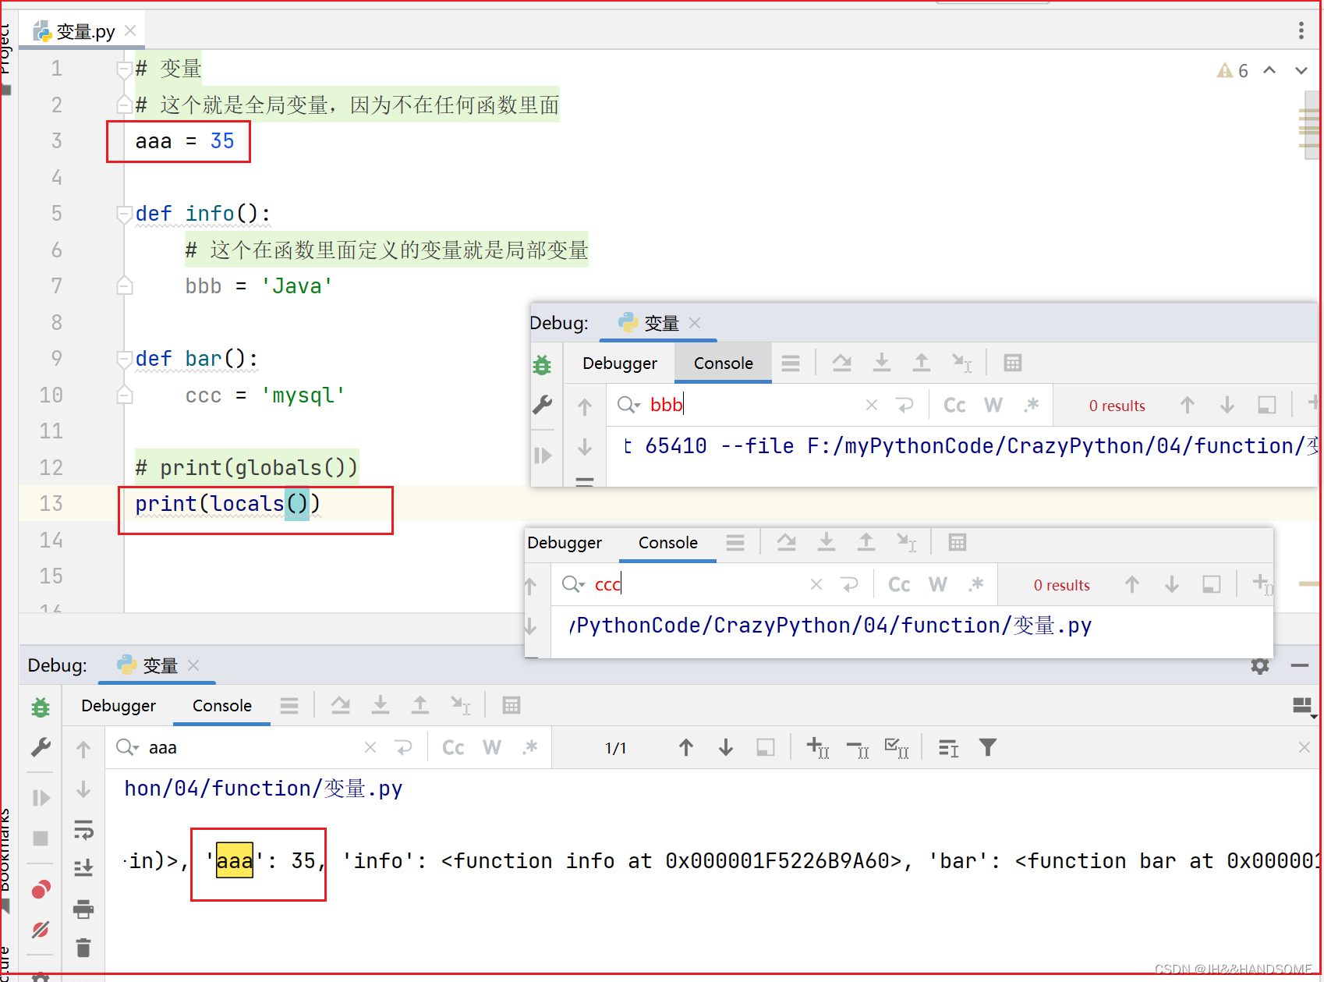The width and height of the screenshot is (1324, 982).
Task: Toggle Words option in the aaa search bar
Action: (x=492, y=748)
